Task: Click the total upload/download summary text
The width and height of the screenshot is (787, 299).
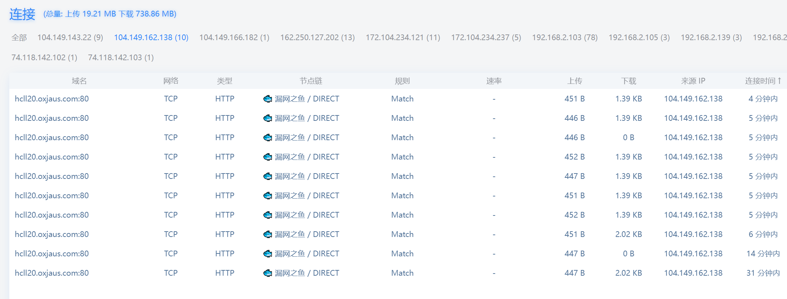Action: [110, 14]
